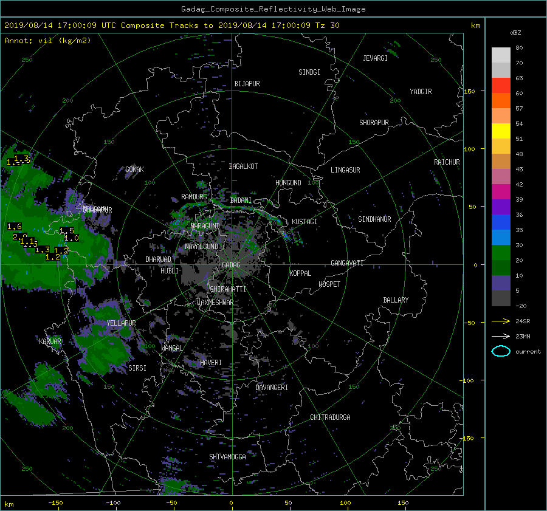Select the light gray 70-80 dBZ swatch
The image size is (547, 511).
coord(501,55)
